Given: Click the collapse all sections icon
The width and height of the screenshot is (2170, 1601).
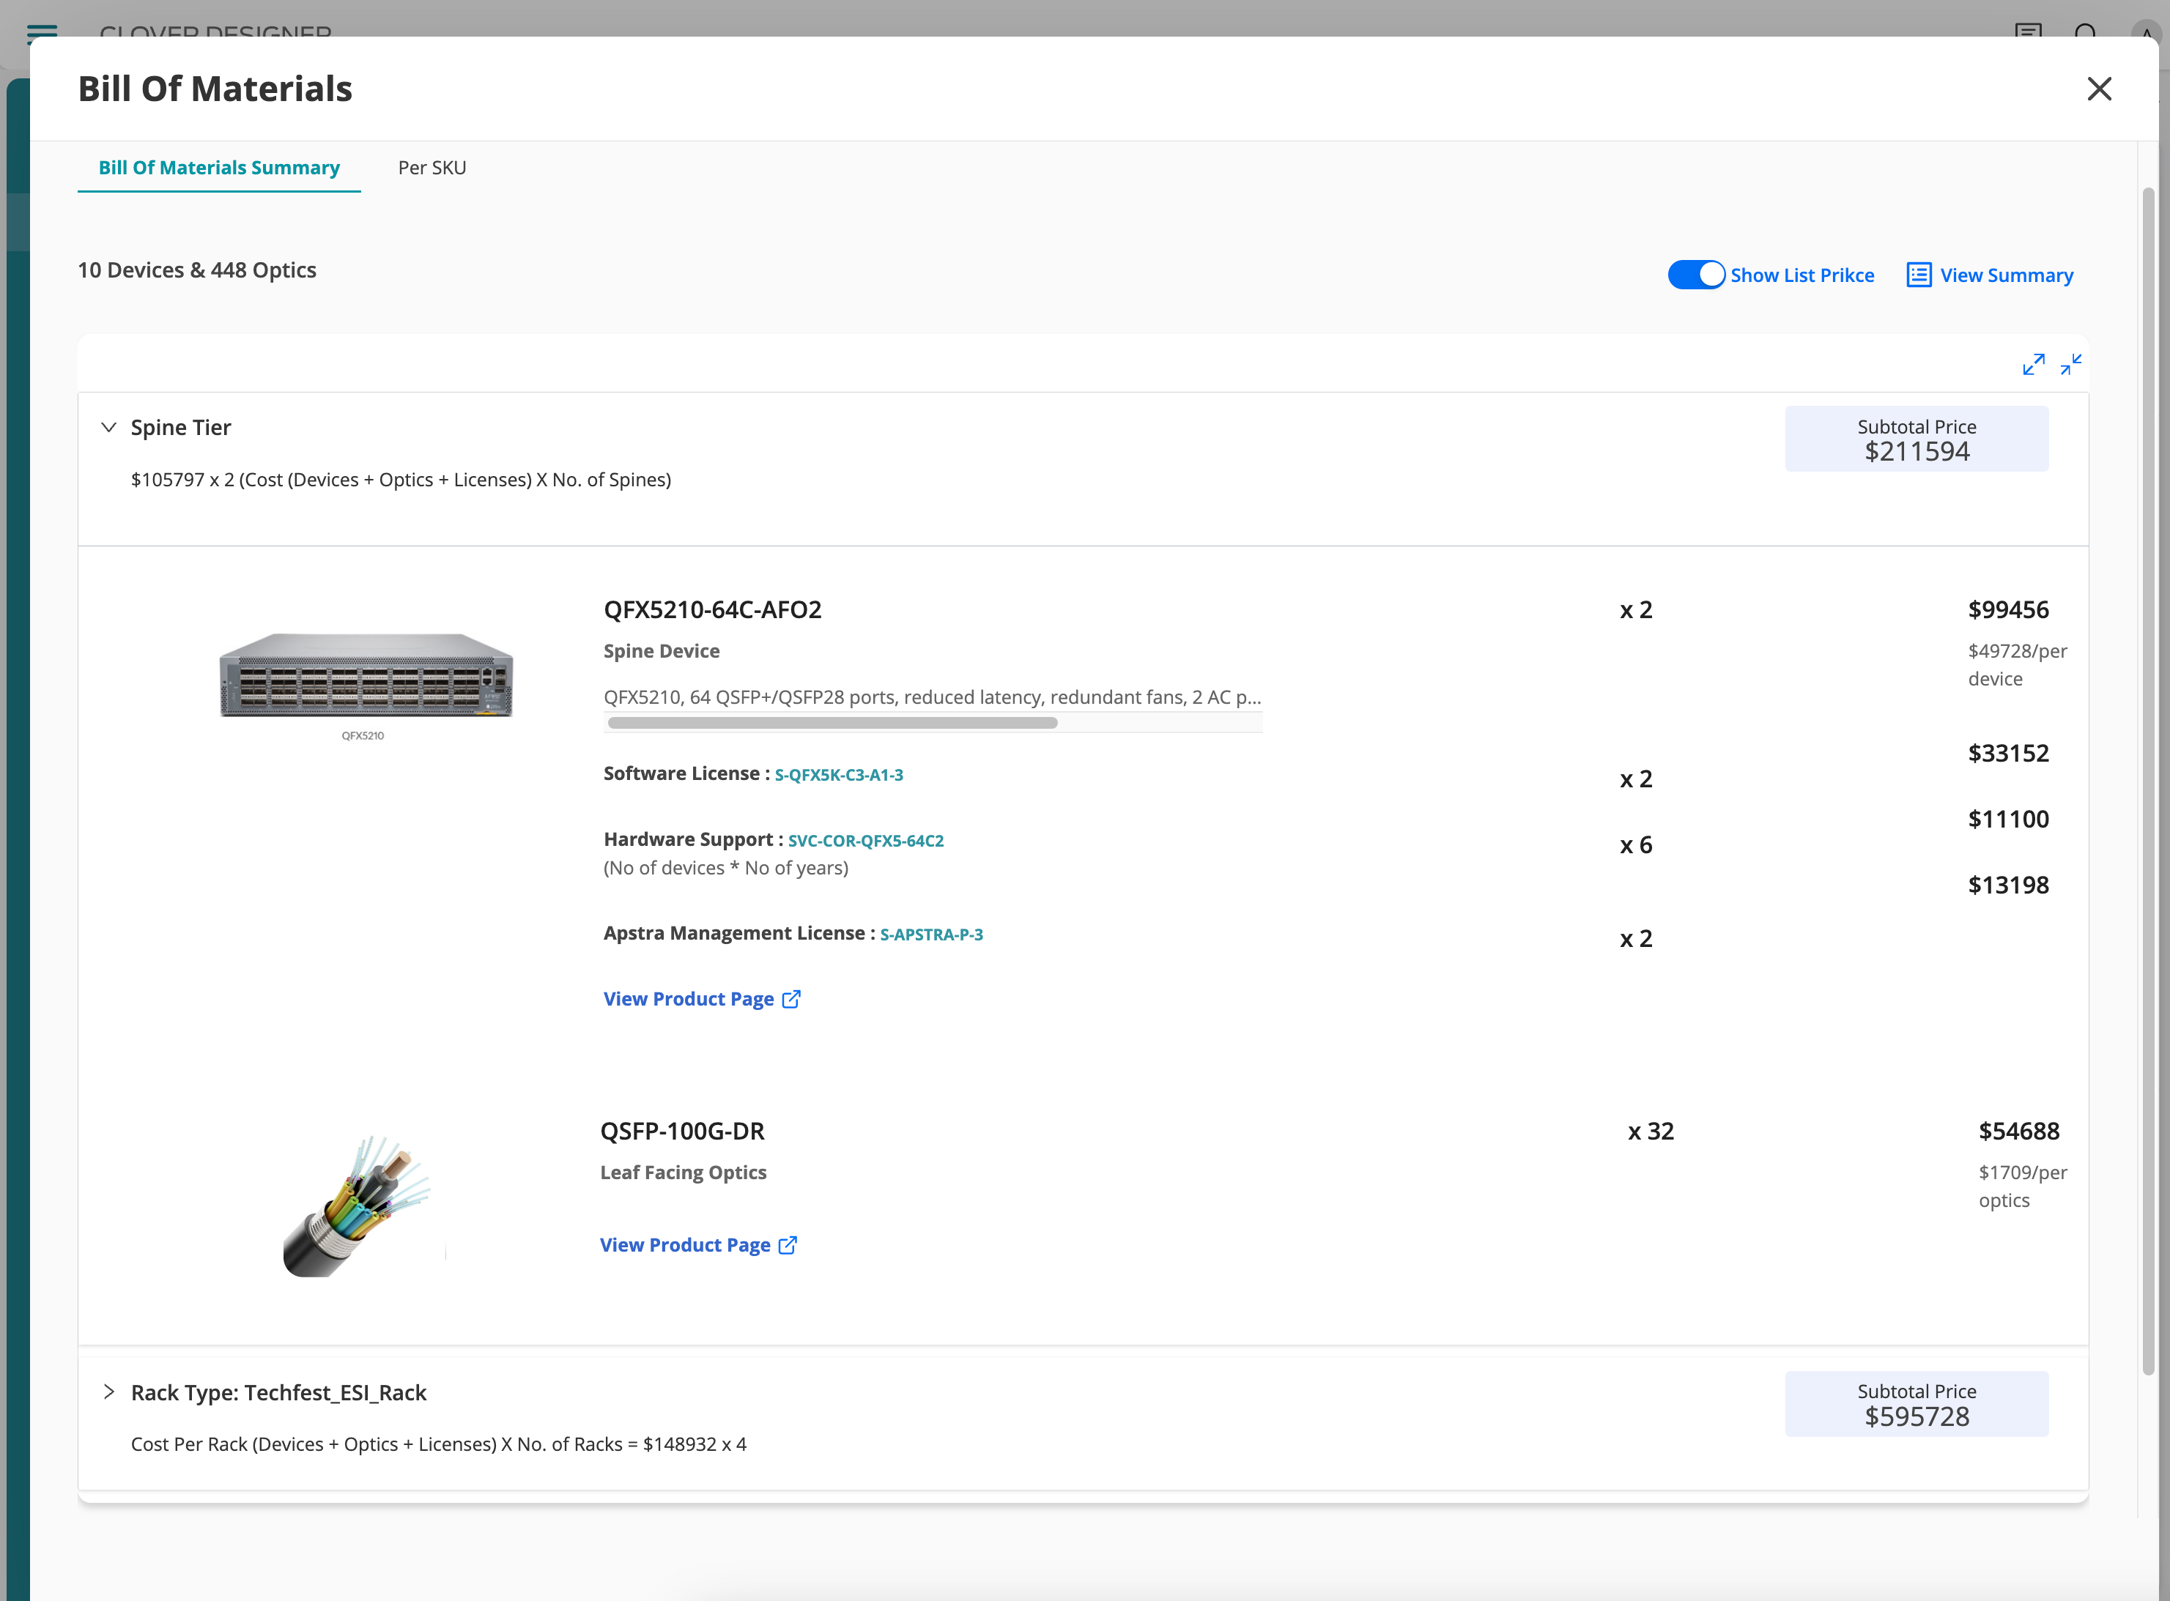Looking at the screenshot, I should (2071, 365).
